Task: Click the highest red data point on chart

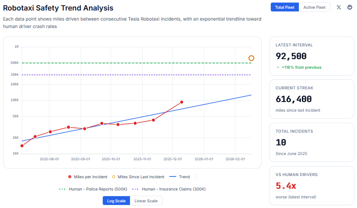Action: (x=182, y=102)
